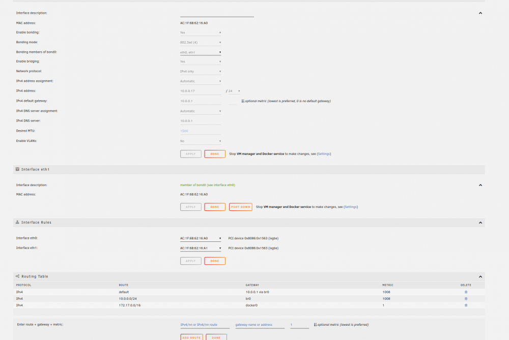Collapse the Interface eth1 section chevron
This screenshot has height=340, width=509.
pos(480,185)
